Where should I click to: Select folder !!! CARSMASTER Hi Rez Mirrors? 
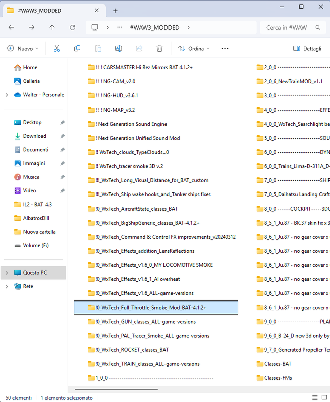140,67
